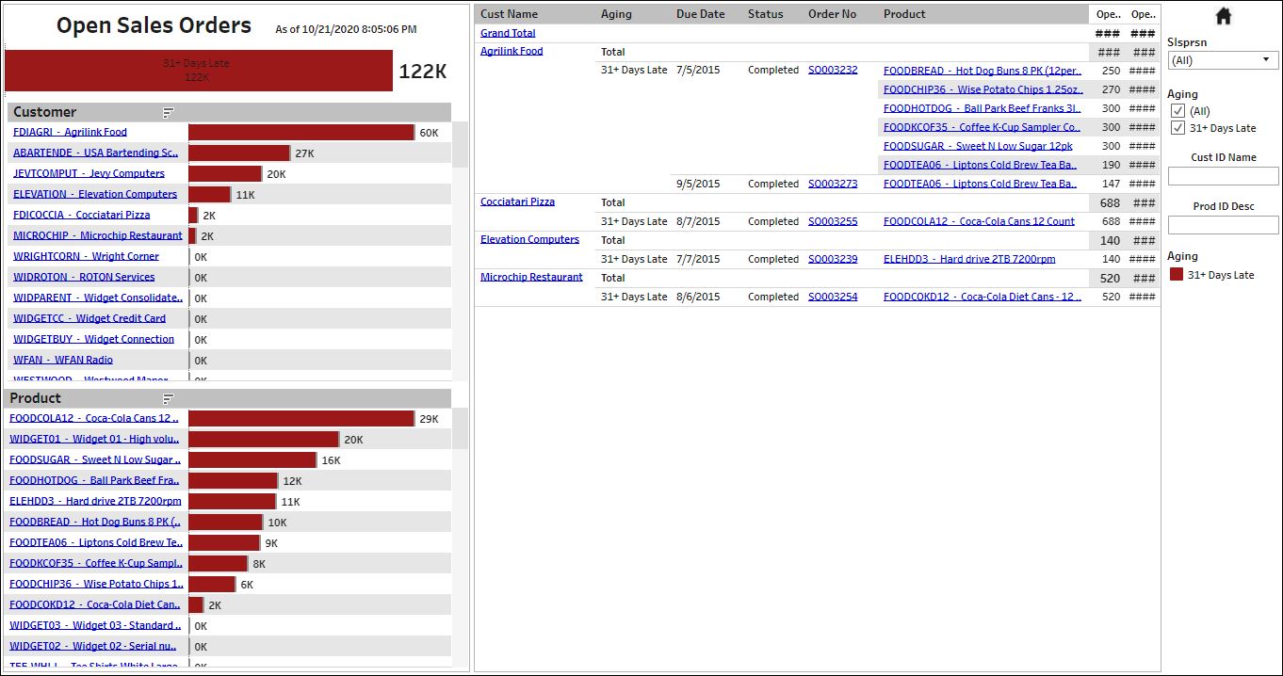Select WIDGETCC - Widget Credit Card customer

89,318
